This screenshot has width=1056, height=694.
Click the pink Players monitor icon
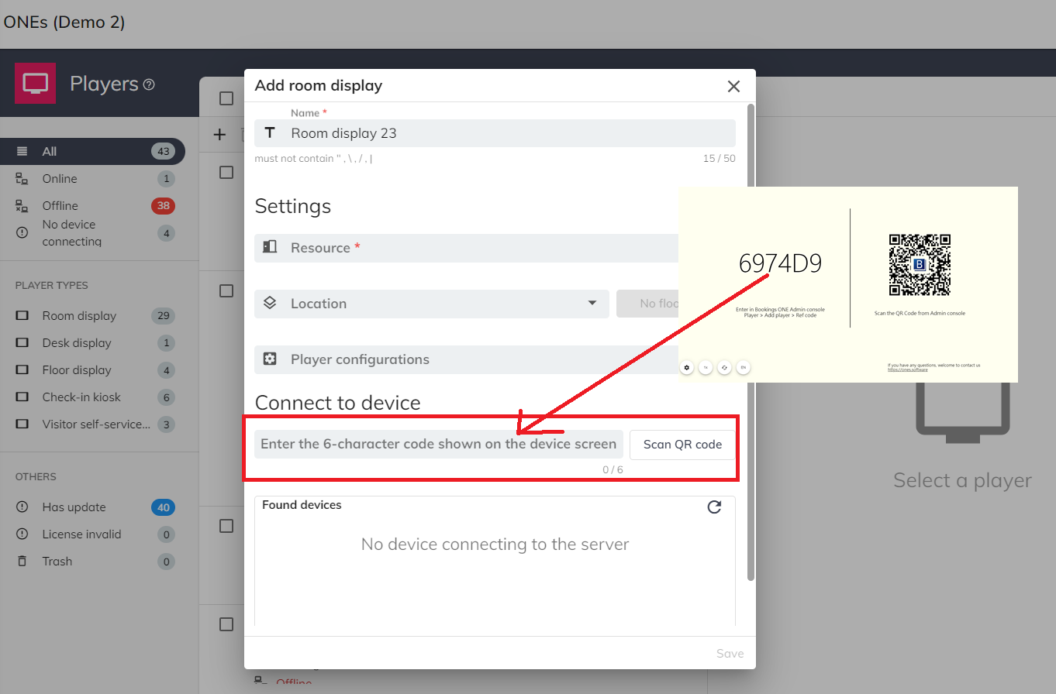point(35,83)
